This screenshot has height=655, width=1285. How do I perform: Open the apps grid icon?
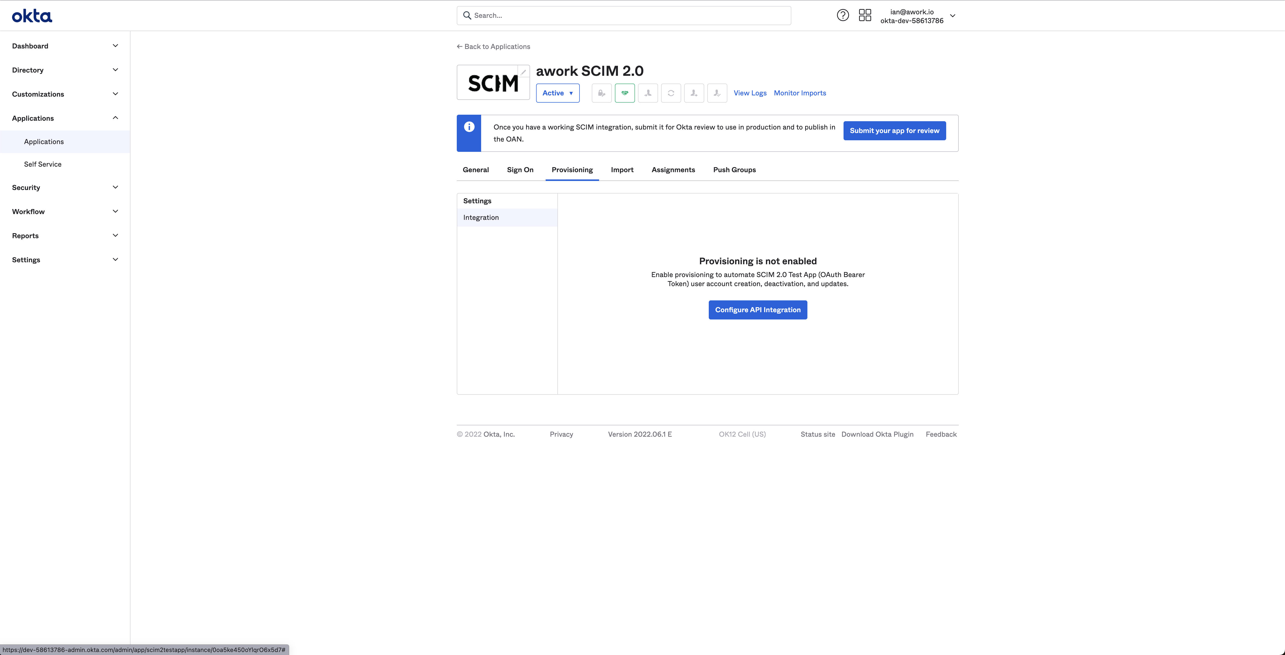pos(865,16)
